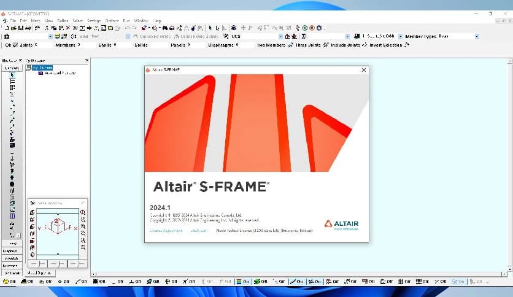Viewport: 513px width, 297px height.
Task: Click the building icon on second toolbar row
Action: (7, 36)
